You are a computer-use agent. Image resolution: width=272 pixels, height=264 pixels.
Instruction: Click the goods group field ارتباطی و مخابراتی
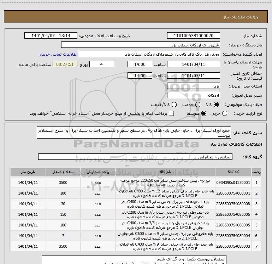[x=135, y=157]
